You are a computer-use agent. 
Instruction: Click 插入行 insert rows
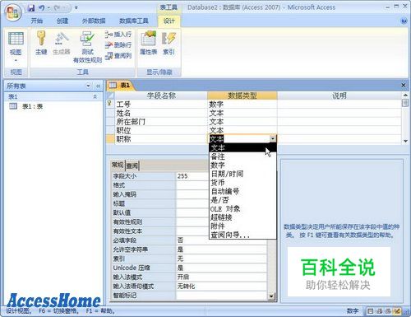(x=118, y=35)
